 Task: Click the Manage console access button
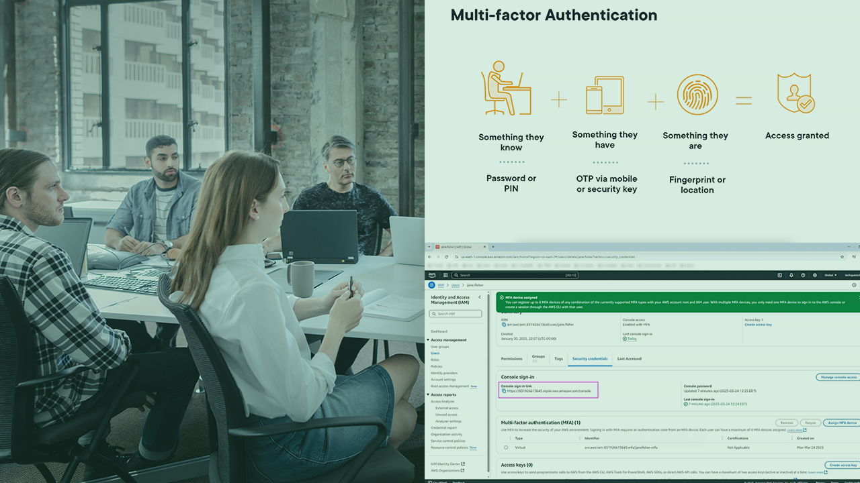click(838, 377)
